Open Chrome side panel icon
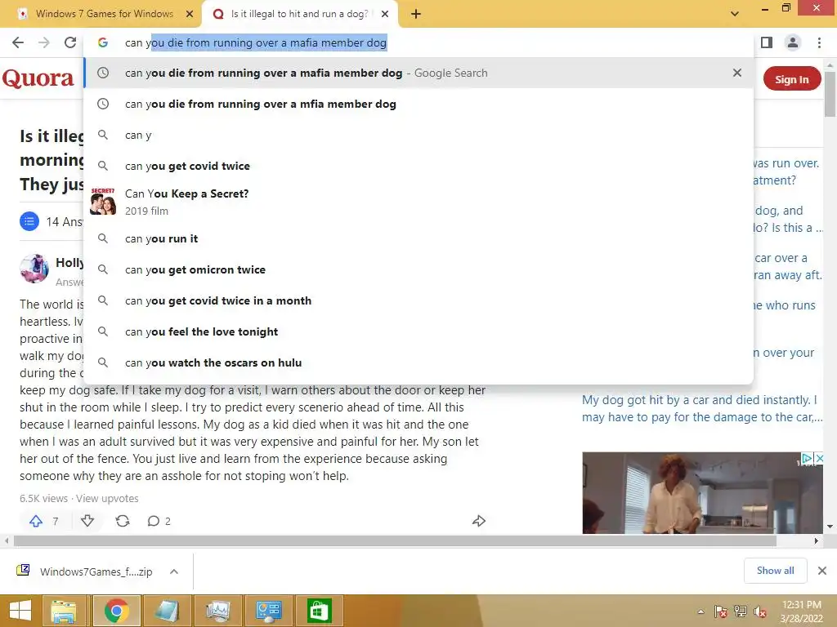 coord(767,42)
